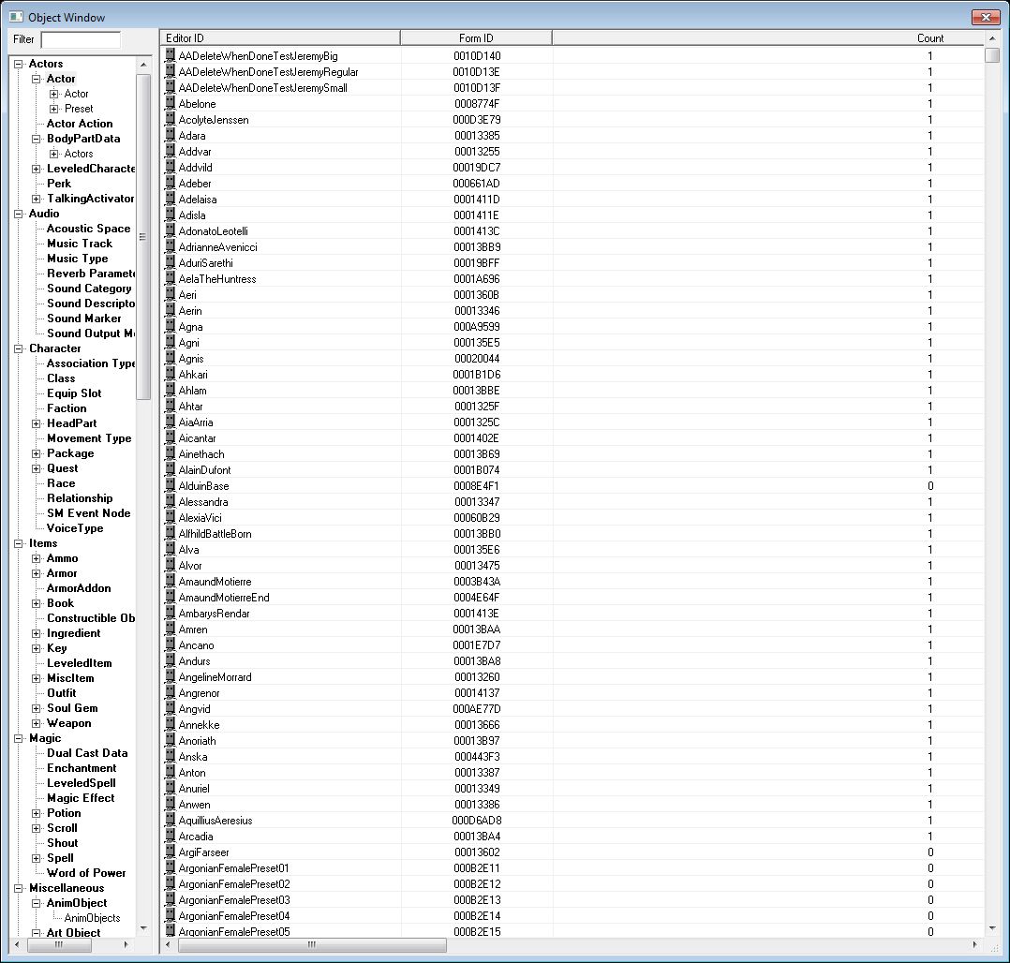This screenshot has width=1010, height=963.
Task: Click the actor icon beside Agnis
Action: [x=171, y=358]
